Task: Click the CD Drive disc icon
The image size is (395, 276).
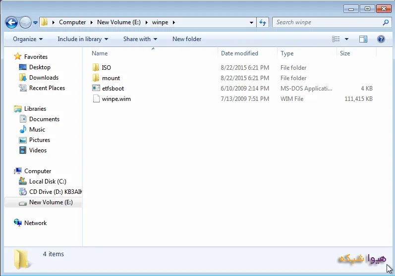Action: click(23, 191)
